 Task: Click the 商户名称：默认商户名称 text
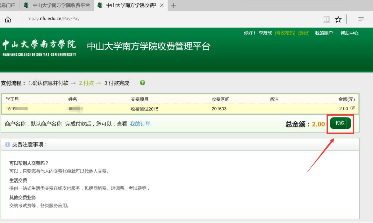point(33,124)
